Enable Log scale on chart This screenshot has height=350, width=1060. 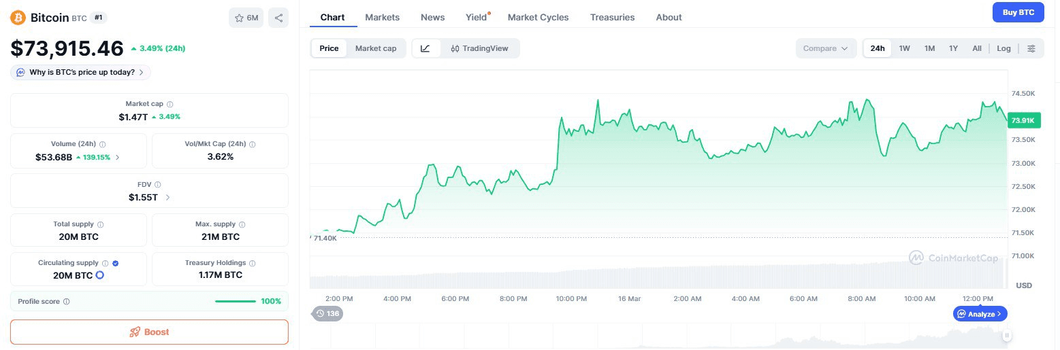click(1003, 48)
